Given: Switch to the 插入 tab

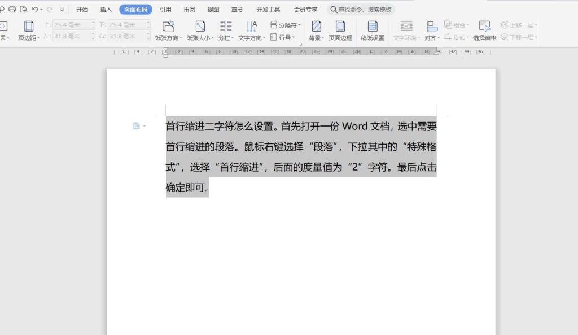Looking at the screenshot, I should tap(106, 10).
